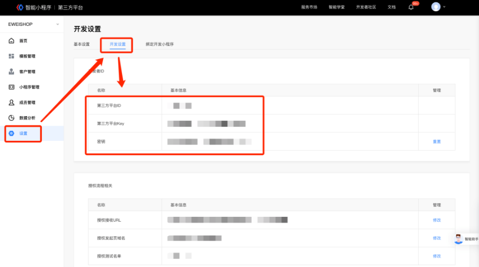Viewport: 479px width, 267px height.
Task: Open 数据分析 via the pie chart icon
Action: pos(12,117)
